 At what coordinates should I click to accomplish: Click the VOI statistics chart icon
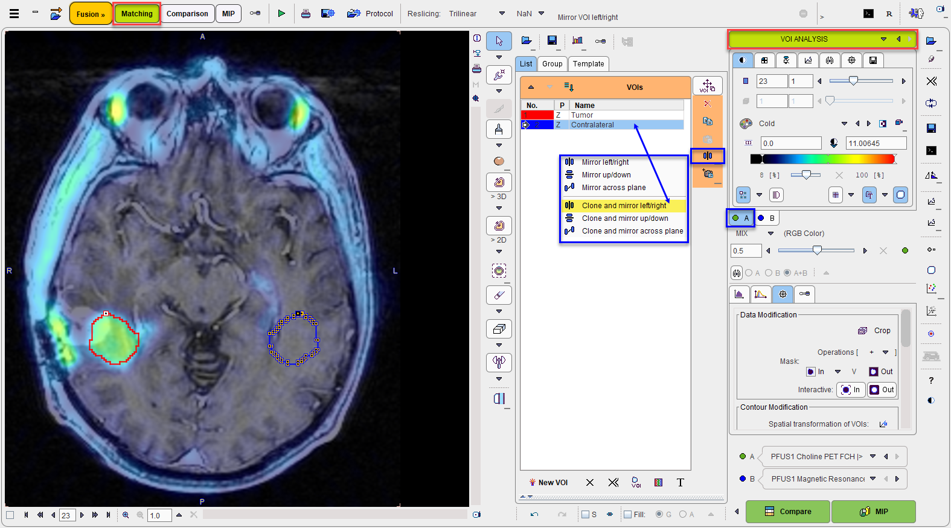coord(578,40)
